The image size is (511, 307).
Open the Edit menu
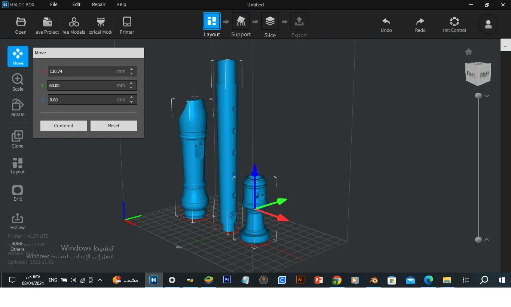pyautogui.click(x=76, y=4)
